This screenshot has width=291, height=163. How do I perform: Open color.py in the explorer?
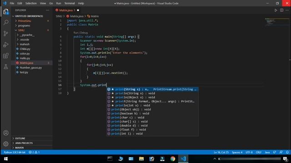[x=25, y=53]
